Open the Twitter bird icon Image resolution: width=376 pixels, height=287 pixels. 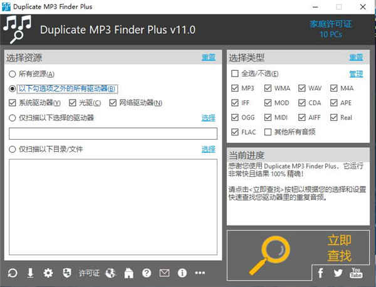[x=338, y=273]
